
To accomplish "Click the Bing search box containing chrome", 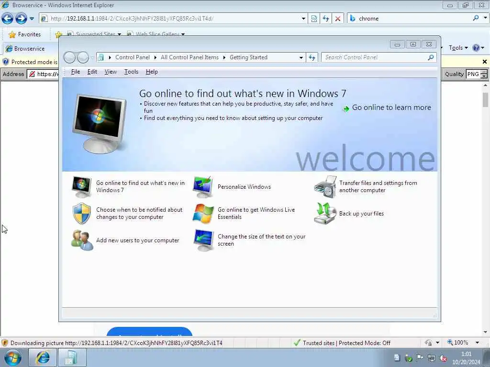I will pyautogui.click(x=410, y=19).
